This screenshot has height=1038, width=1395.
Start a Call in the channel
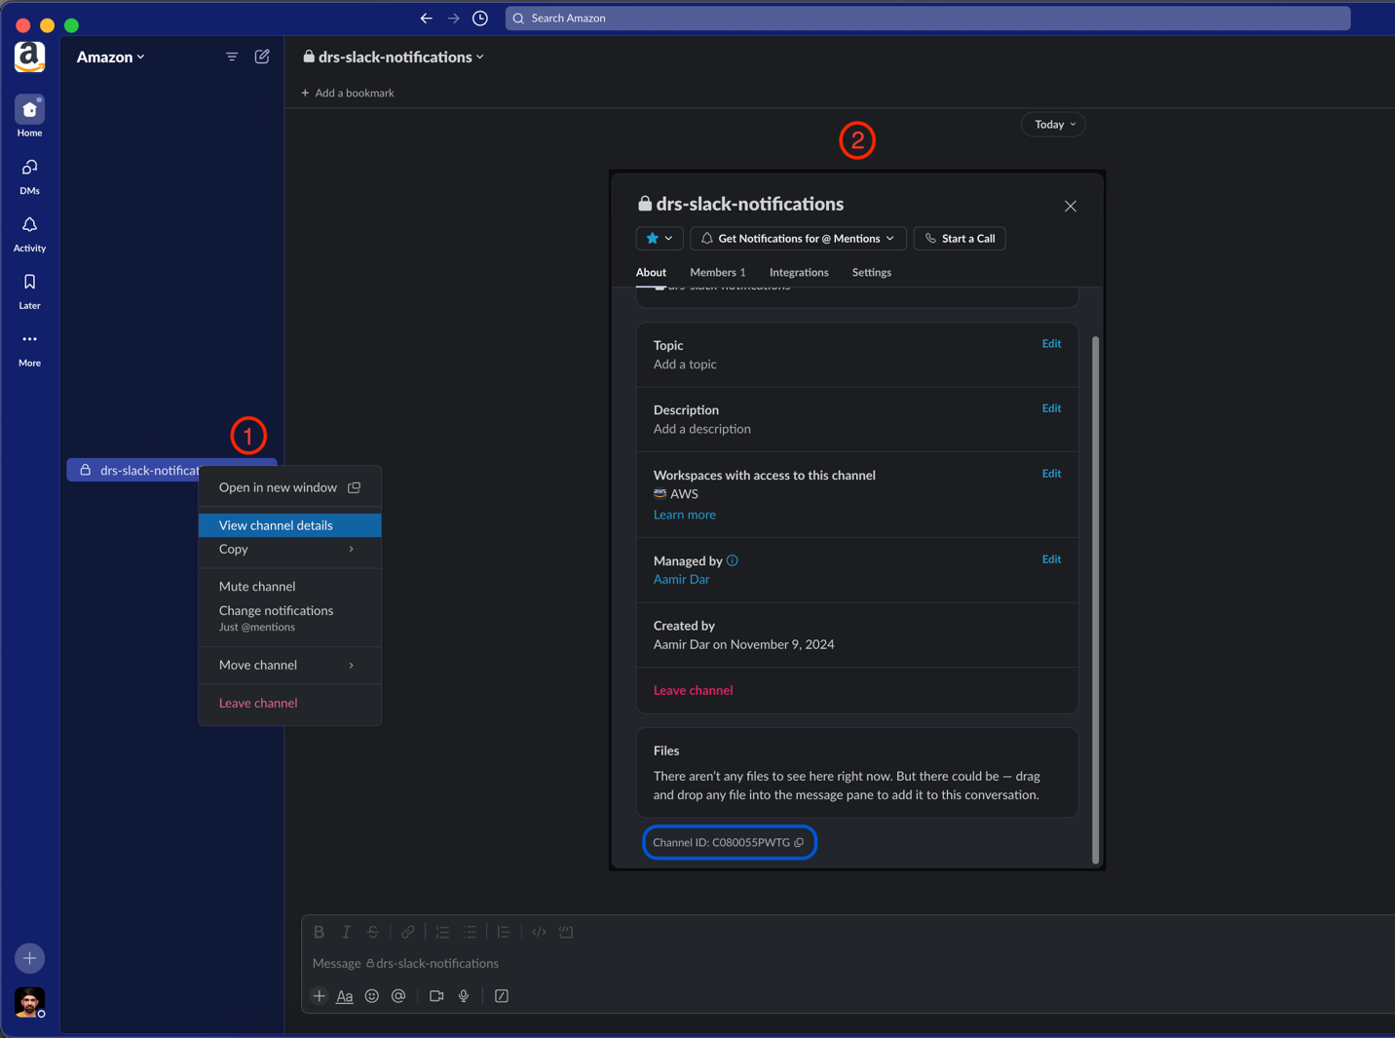(x=960, y=238)
